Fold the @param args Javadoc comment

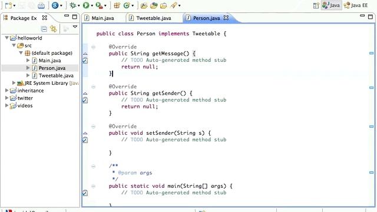(93, 166)
